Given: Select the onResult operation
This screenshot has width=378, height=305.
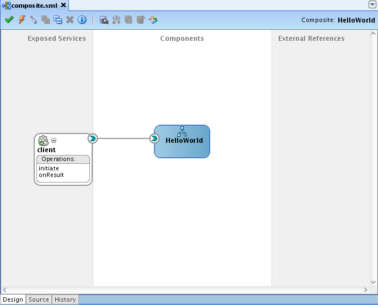Looking at the screenshot, I should coord(51,175).
